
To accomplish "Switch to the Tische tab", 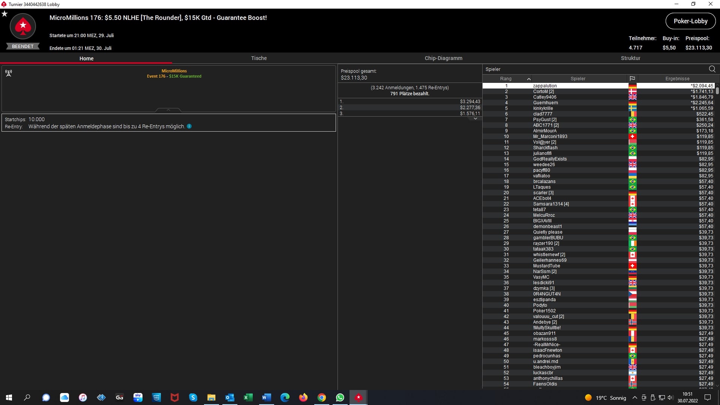I will pos(259,58).
